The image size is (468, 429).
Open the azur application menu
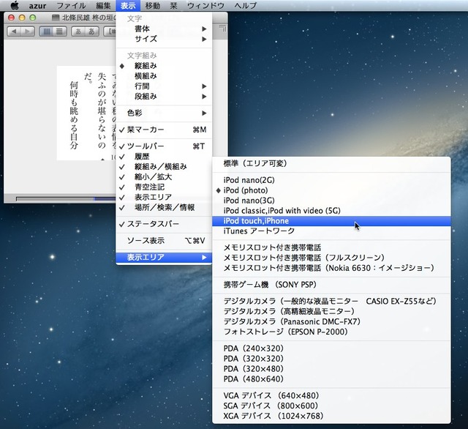pos(37,5)
